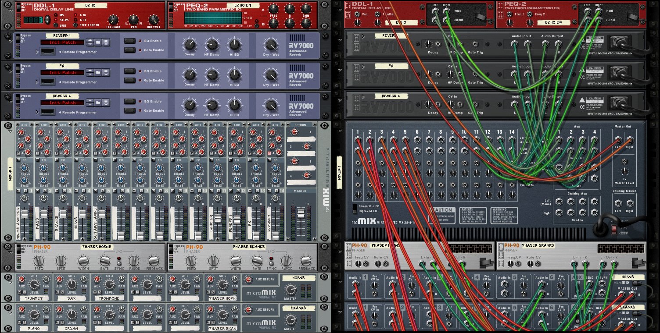The height and width of the screenshot is (333, 660).
Task: Click the Decay knob on REVERB 2
Action: tap(190, 105)
